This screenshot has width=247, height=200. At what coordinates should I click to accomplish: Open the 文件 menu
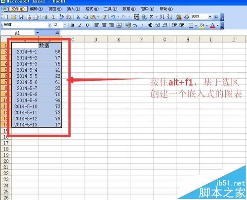(18, 9)
